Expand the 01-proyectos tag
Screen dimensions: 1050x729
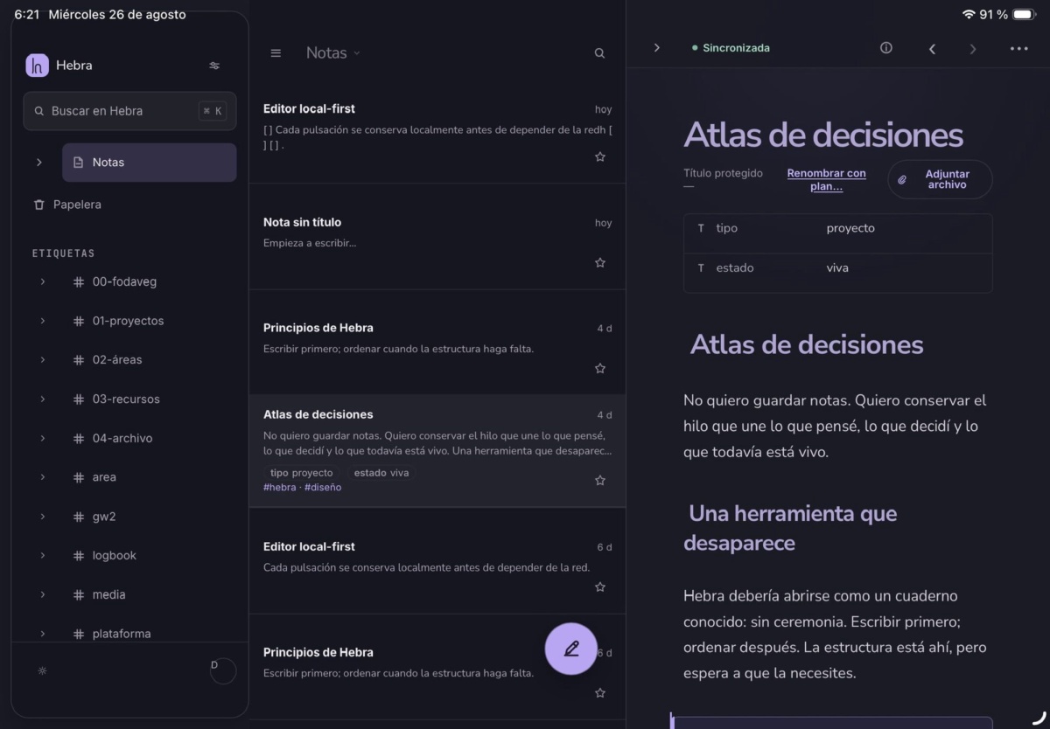coord(42,321)
